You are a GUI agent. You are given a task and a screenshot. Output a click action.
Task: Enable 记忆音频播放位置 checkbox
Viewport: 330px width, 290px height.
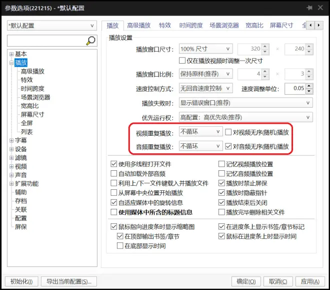[221, 174]
